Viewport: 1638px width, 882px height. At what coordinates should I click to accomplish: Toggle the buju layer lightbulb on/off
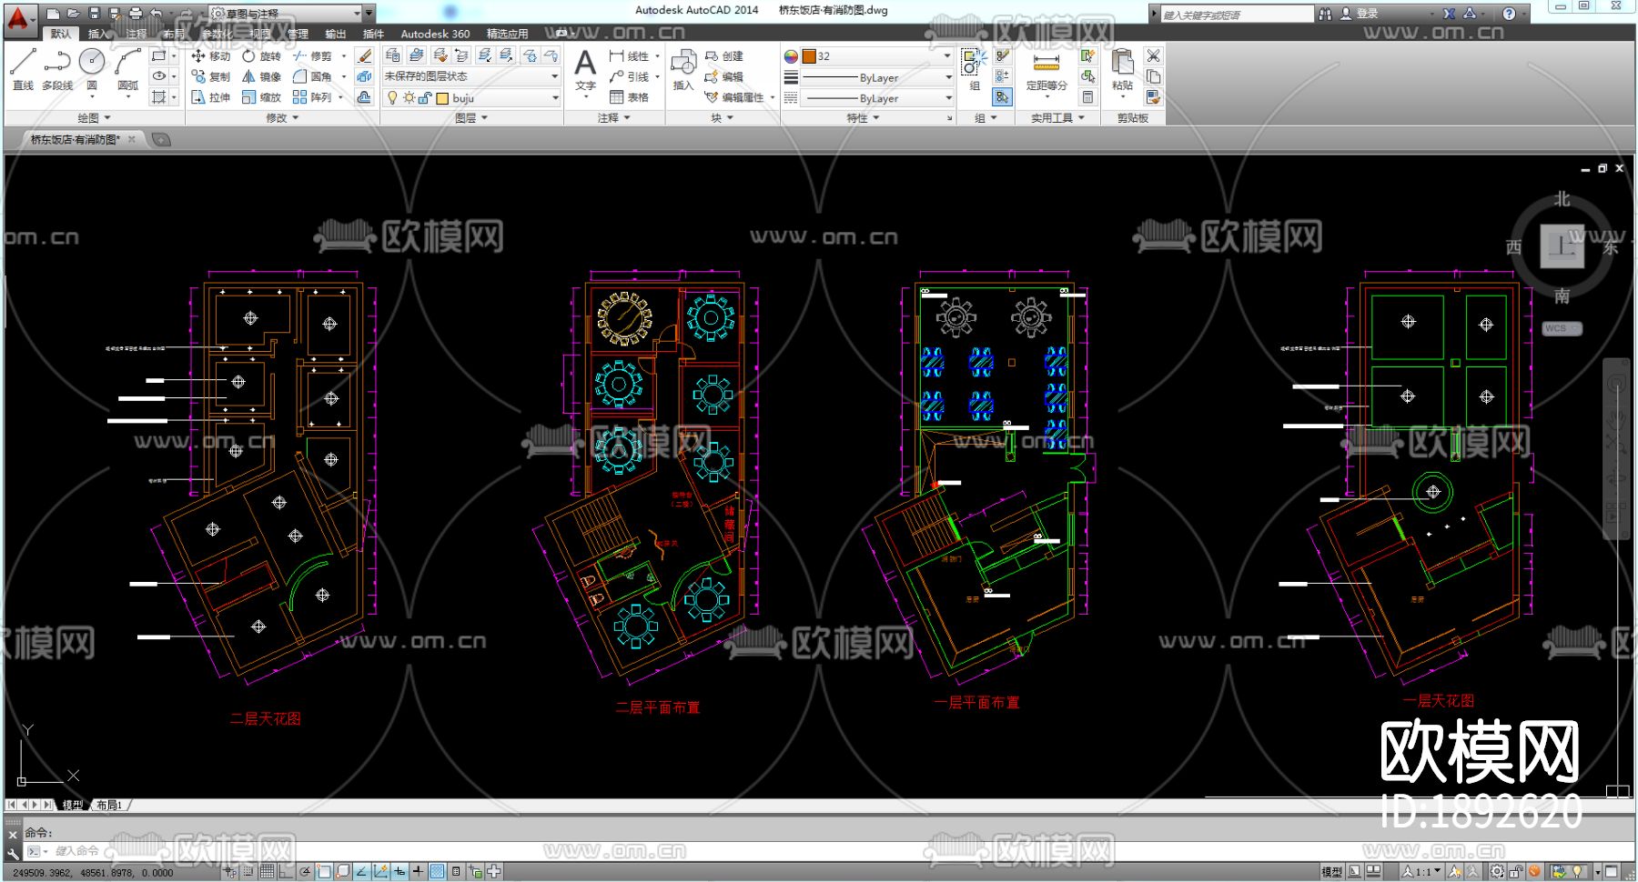[x=392, y=98]
